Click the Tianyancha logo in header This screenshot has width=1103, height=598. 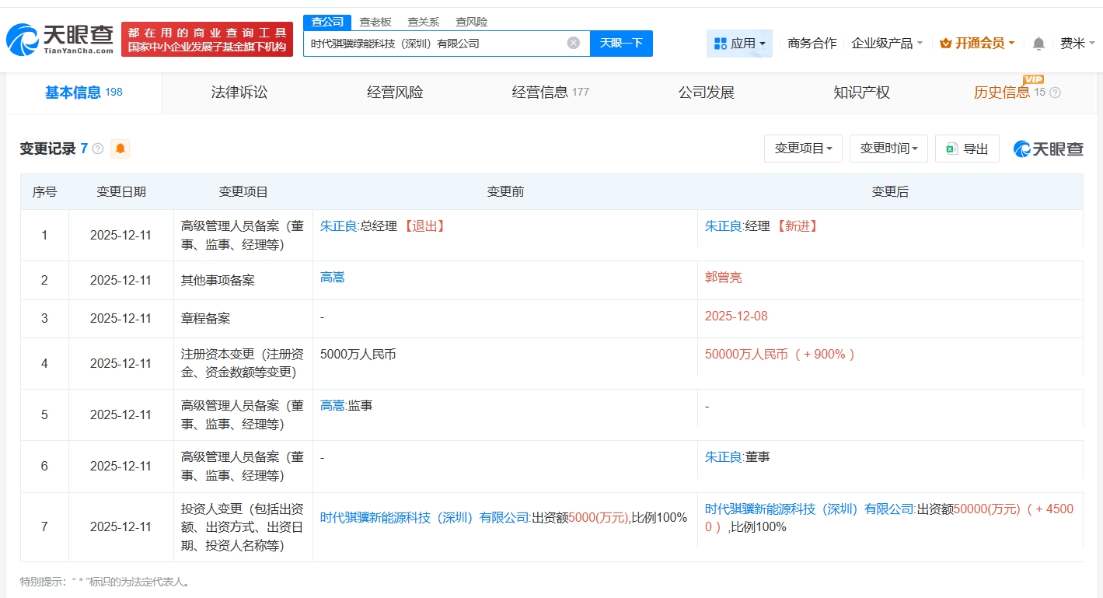tap(60, 39)
